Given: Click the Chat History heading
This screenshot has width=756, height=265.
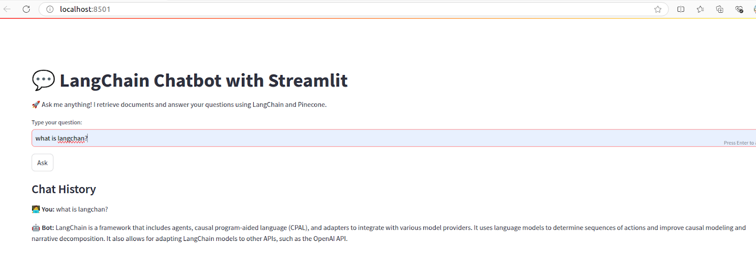Looking at the screenshot, I should click(x=64, y=189).
